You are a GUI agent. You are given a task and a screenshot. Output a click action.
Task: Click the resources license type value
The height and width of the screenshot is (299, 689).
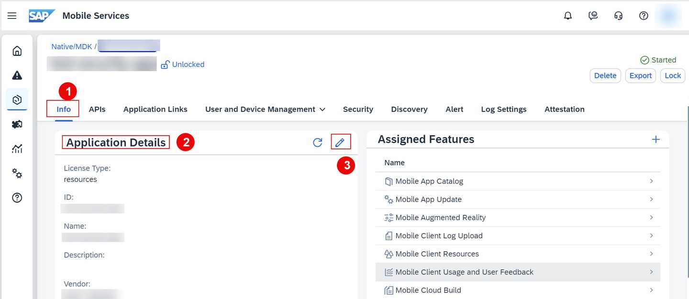80,180
